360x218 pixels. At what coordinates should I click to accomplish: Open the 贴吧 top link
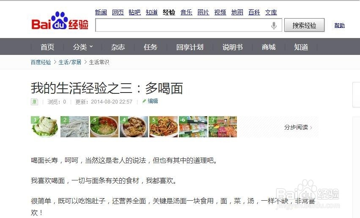[x=135, y=12]
